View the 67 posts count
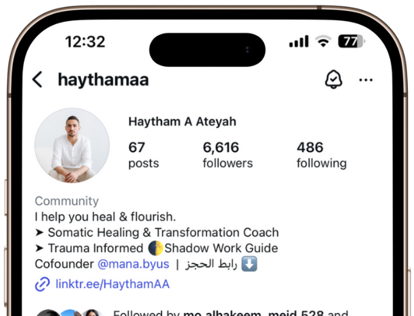This screenshot has width=414, height=316. coord(144,155)
